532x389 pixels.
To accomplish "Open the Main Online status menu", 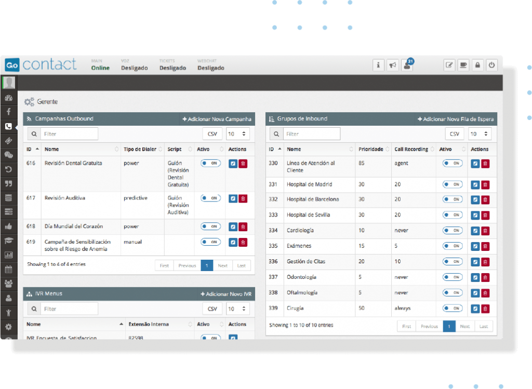I will (x=100, y=65).
